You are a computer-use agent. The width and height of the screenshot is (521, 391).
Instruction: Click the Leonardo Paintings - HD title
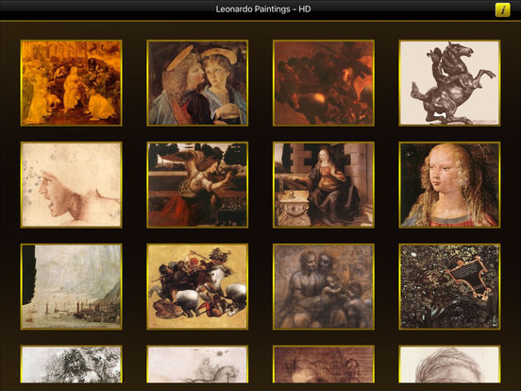pyautogui.click(x=263, y=9)
